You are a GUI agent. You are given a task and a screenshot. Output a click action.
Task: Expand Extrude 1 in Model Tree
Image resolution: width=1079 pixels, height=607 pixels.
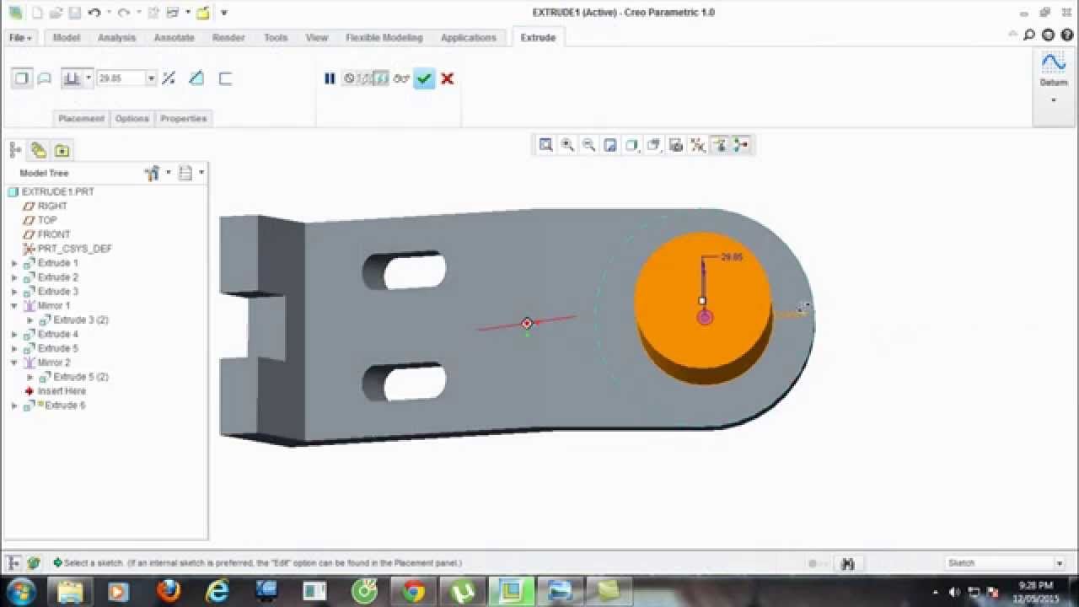coord(14,263)
